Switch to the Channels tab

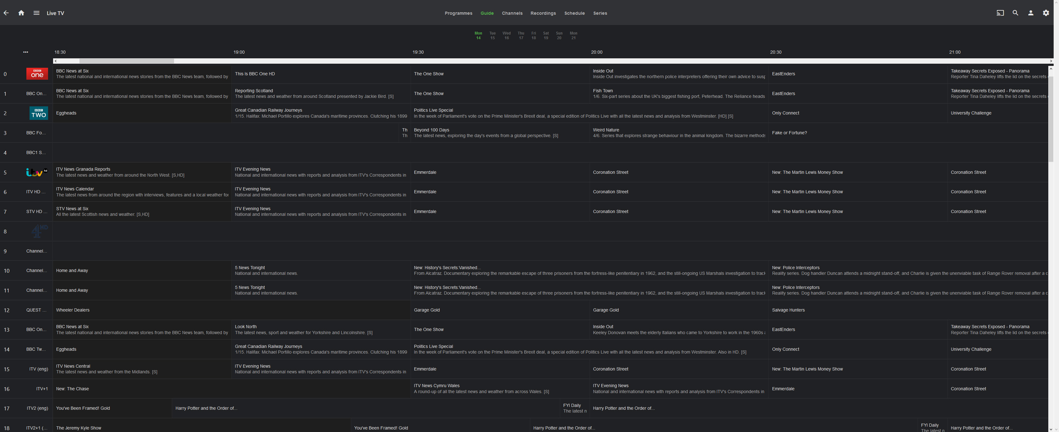[x=512, y=13]
